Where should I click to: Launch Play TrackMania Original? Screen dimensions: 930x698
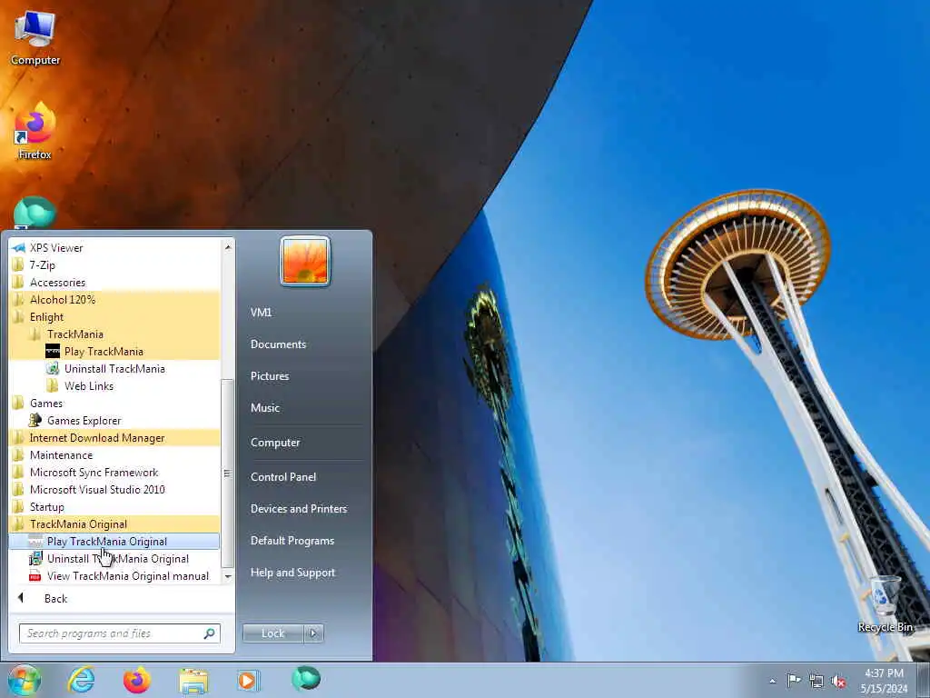point(115,542)
